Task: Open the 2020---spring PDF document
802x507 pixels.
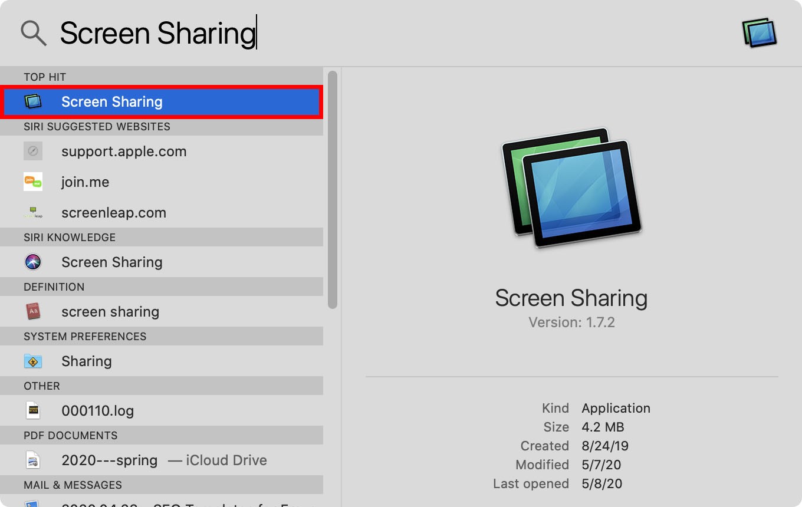Action: 110,460
